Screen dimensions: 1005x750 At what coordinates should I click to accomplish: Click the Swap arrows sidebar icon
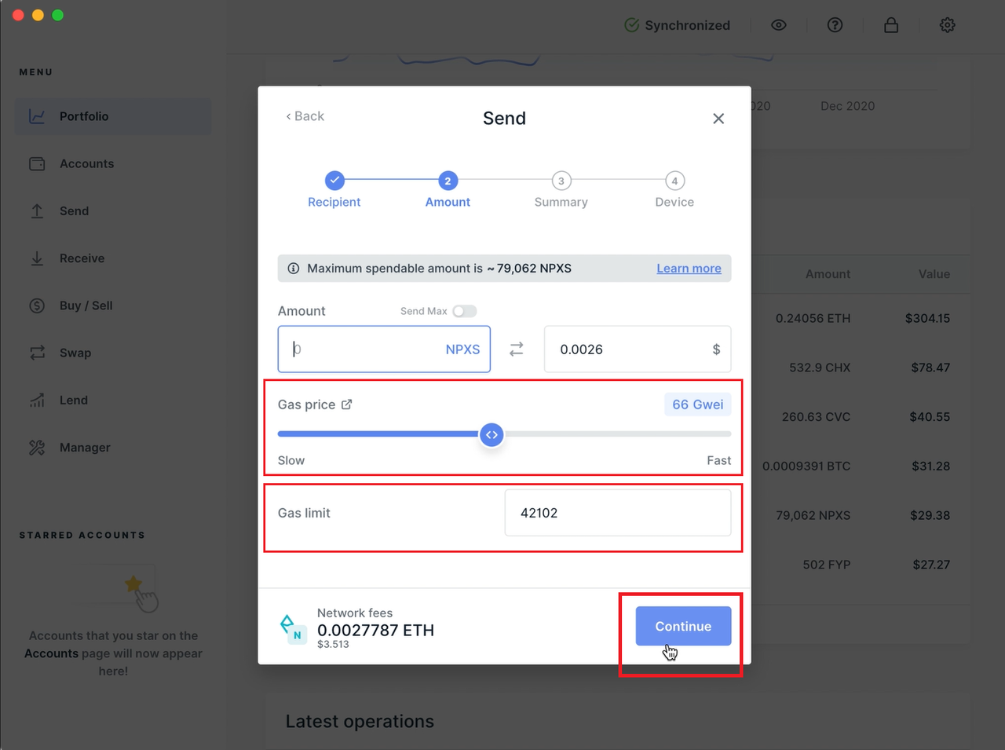tap(37, 353)
